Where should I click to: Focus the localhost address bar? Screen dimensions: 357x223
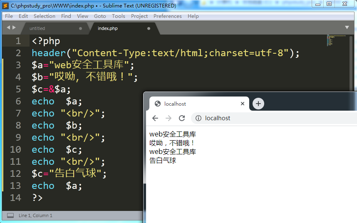pos(273,118)
